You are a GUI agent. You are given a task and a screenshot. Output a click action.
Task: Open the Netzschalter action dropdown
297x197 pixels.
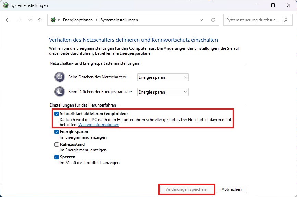pos(163,77)
